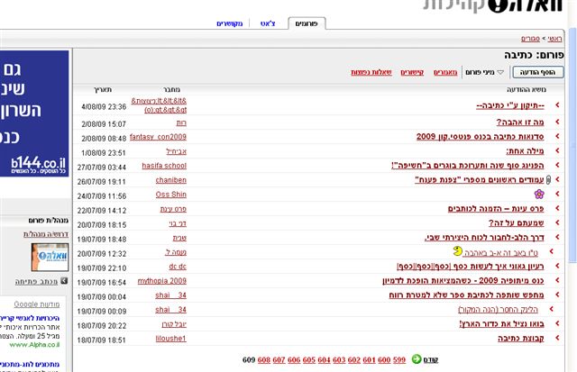This screenshot has width=577, height=372.
Task: Switch to the צ'אט tab
Action: pyautogui.click(x=268, y=23)
